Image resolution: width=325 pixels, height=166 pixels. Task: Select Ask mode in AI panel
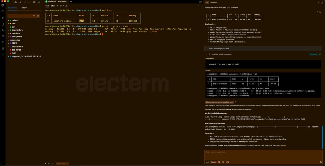click(208, 162)
